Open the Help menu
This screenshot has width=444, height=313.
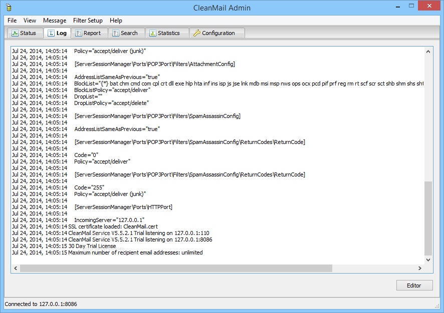tap(116, 20)
